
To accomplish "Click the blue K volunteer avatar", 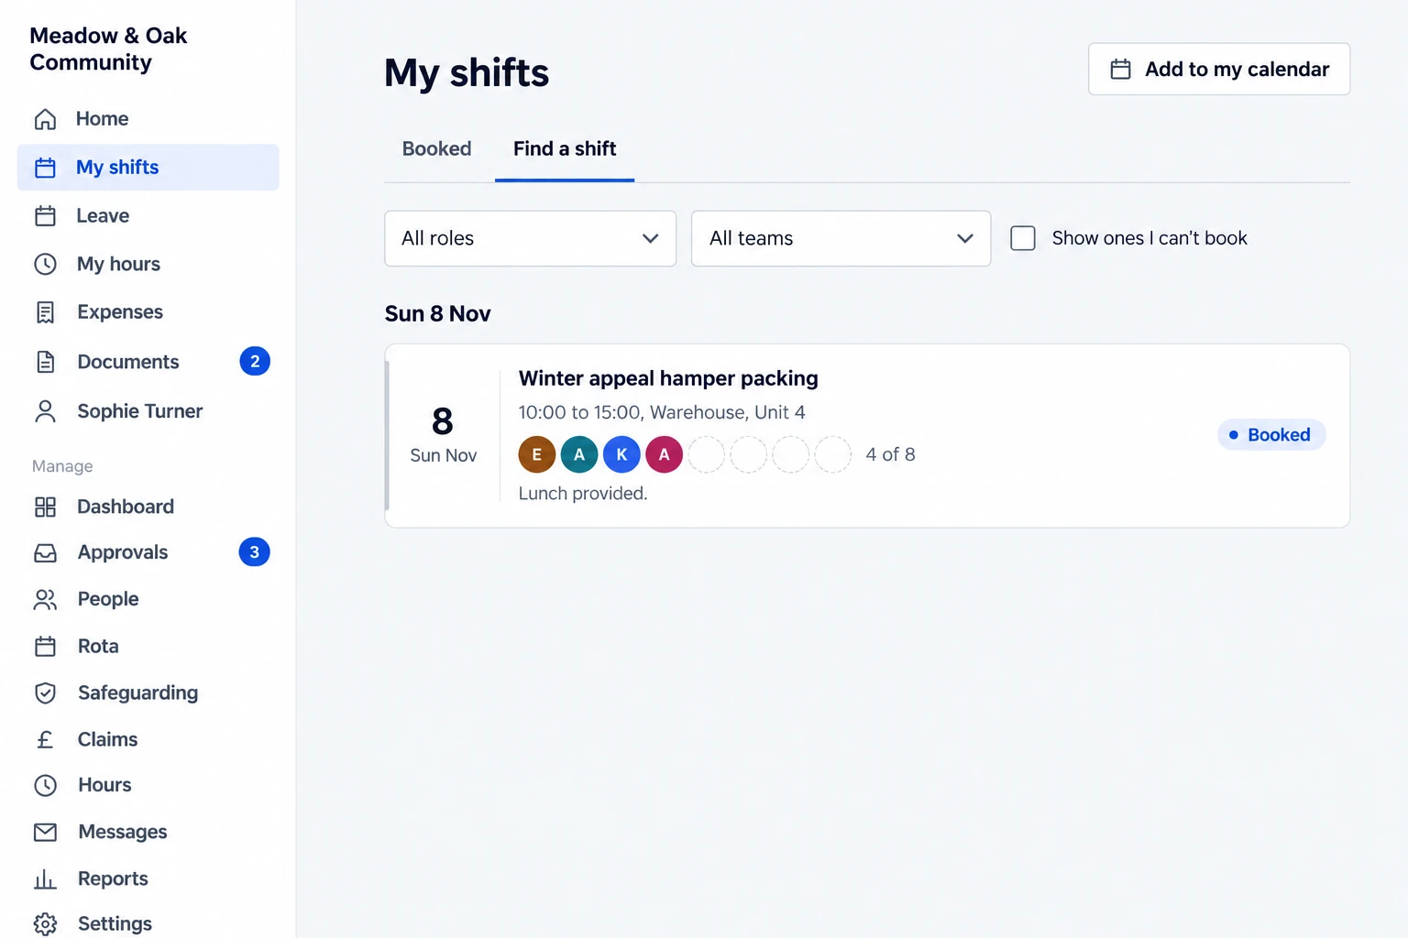I will click(621, 454).
